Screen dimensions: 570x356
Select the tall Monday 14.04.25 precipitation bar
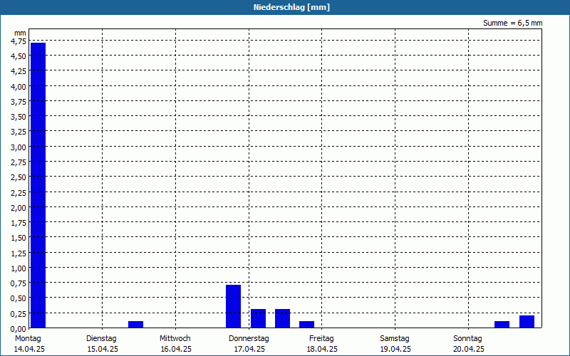[38, 185]
